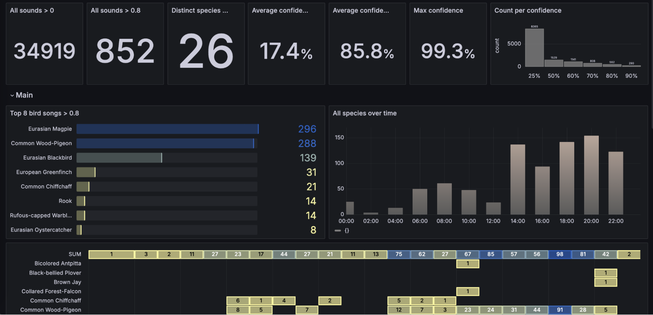Click the Distinct species stat showing 26

click(206, 51)
